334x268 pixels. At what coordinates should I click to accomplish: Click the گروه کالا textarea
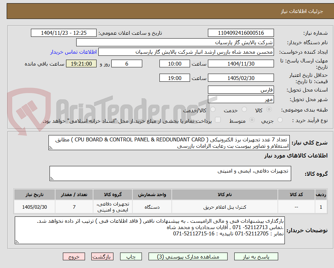coord(170,174)
